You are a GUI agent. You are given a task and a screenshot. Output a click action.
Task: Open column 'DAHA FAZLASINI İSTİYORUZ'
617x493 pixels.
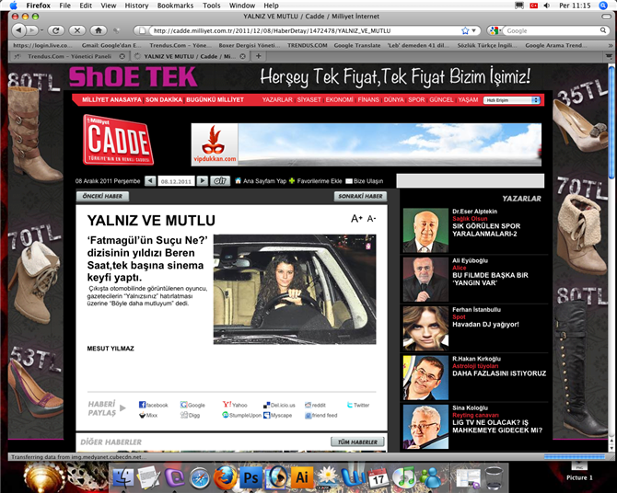(499, 373)
